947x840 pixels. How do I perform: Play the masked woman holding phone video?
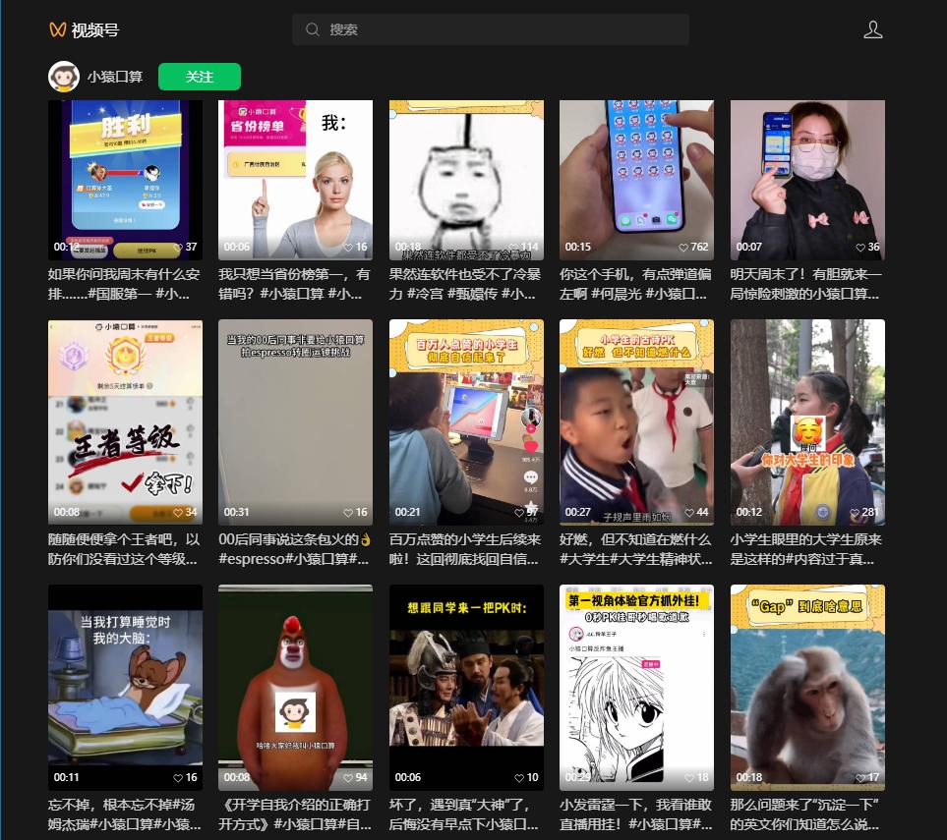[x=807, y=180]
